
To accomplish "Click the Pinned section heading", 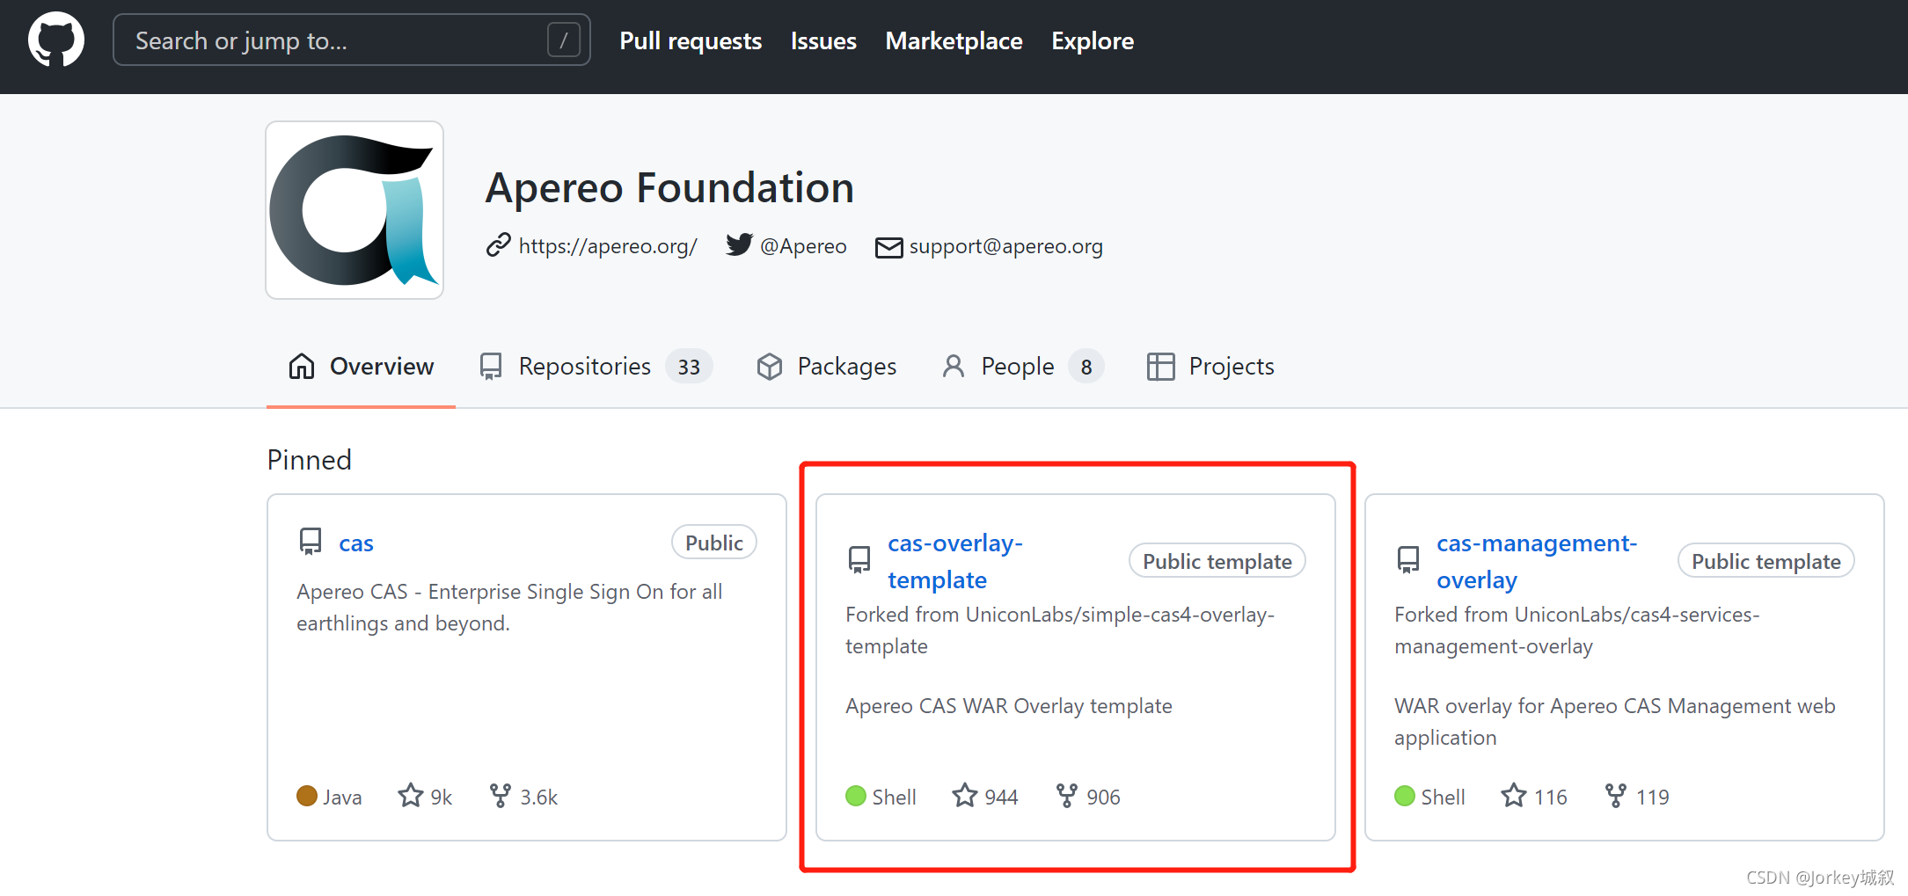I will pos(310,460).
